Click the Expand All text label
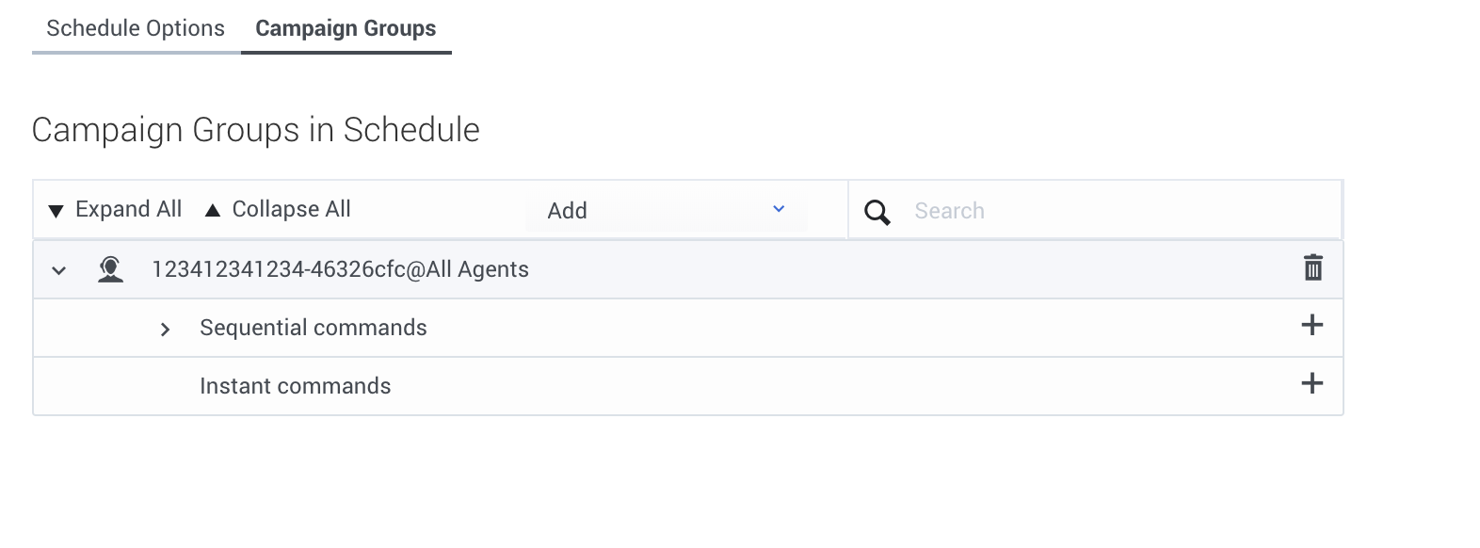Screen dimensions: 1480x548 (x=128, y=209)
